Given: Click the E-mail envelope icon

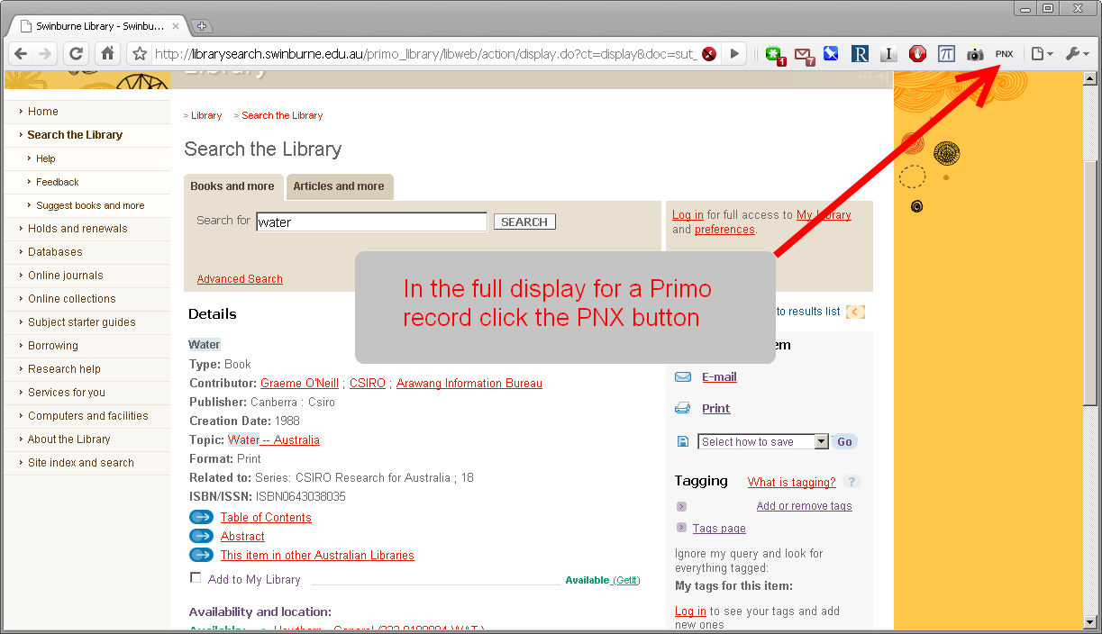Looking at the screenshot, I should click(683, 376).
